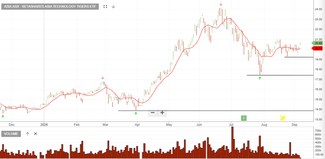
Task: Open the yellow pencil note marker
Action: 283,118
